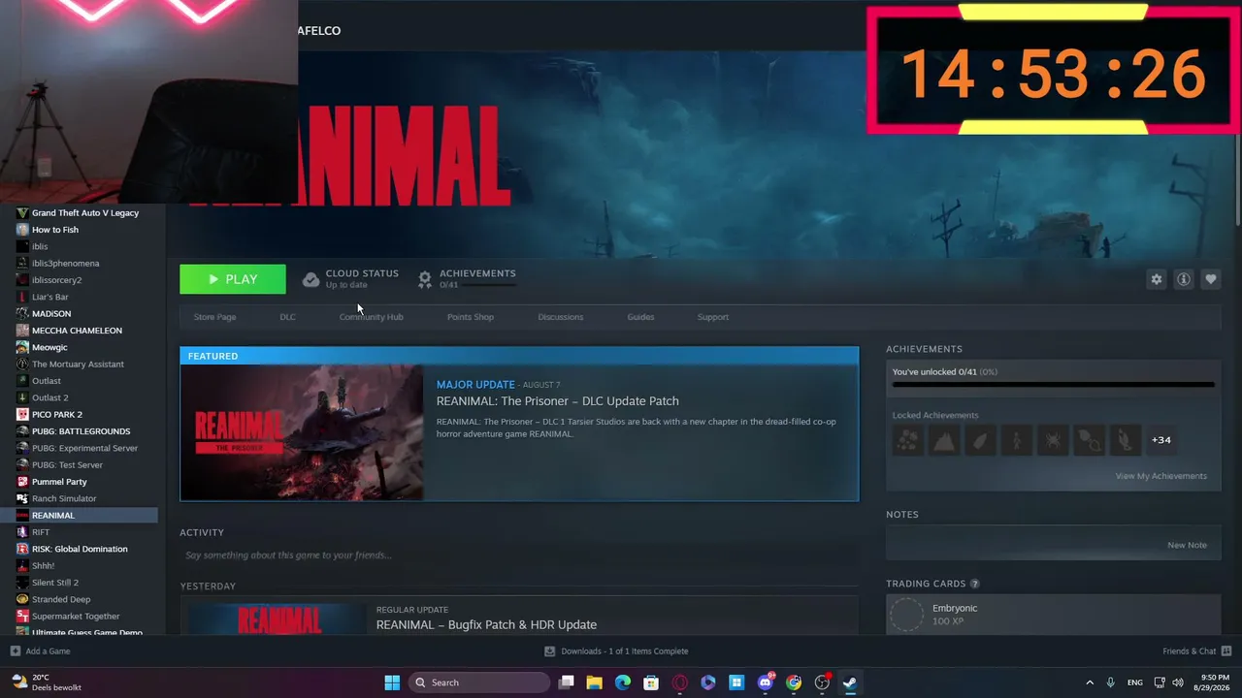Open the Friends & Chat icon

pyautogui.click(x=1226, y=651)
